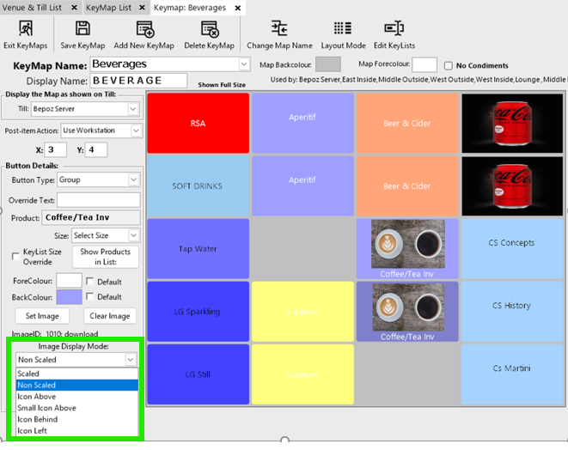The width and height of the screenshot is (568, 450).
Task: Open the Post-item Action dropdown
Action: 136,131
